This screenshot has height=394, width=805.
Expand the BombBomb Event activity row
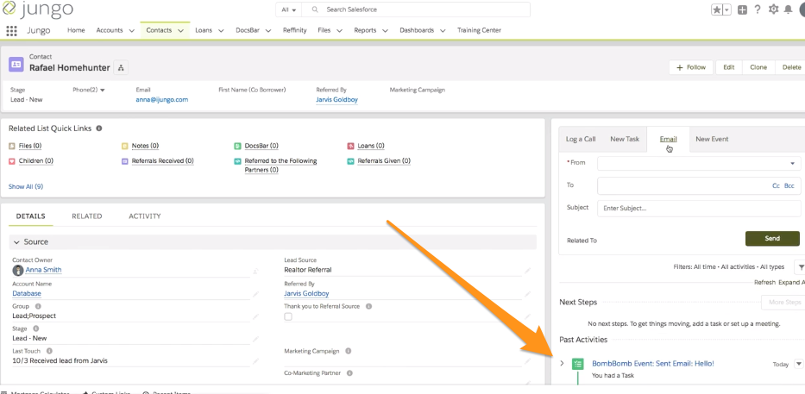pos(562,363)
